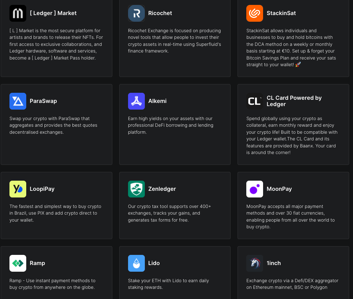Click the CL Card logo icon

pos(255,101)
